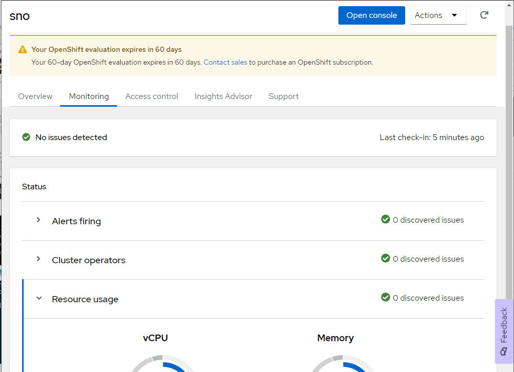This screenshot has width=514, height=372.
Task: Click the 'Cluster operators' label
Action: pyautogui.click(x=88, y=260)
